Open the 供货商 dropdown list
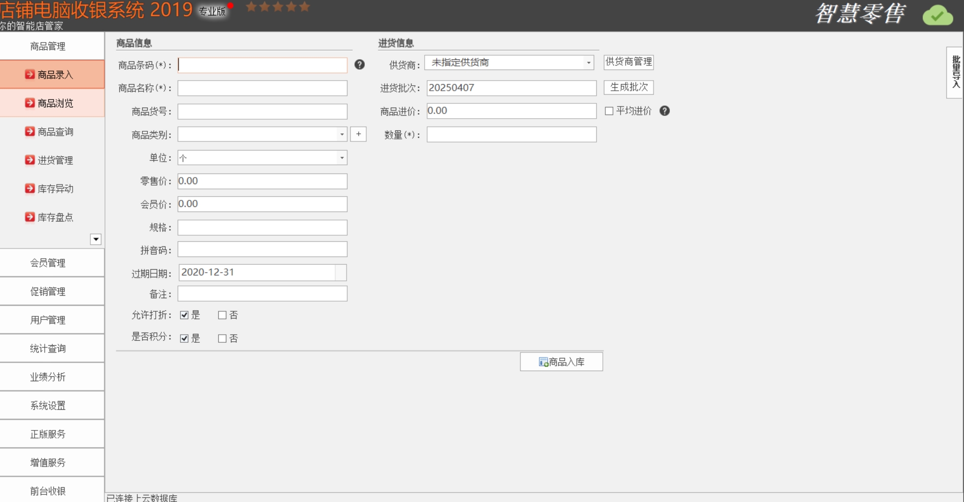Image resolution: width=964 pixels, height=502 pixels. click(x=588, y=63)
